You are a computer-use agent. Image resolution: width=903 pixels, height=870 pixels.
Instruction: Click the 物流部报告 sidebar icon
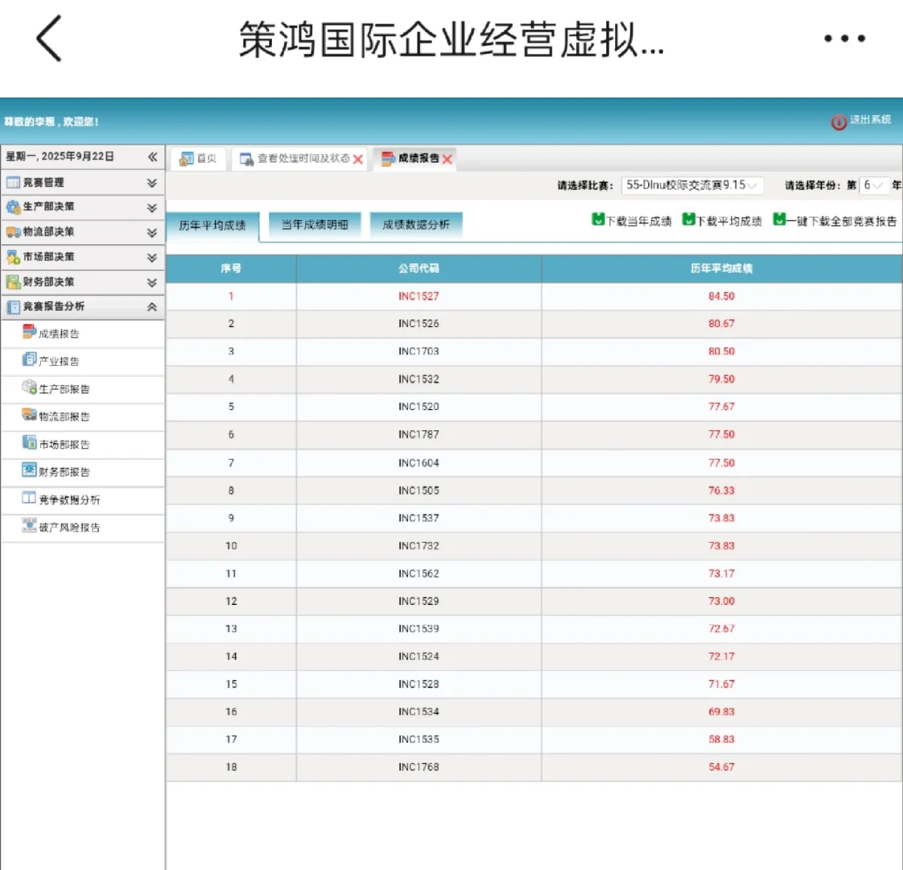[29, 415]
